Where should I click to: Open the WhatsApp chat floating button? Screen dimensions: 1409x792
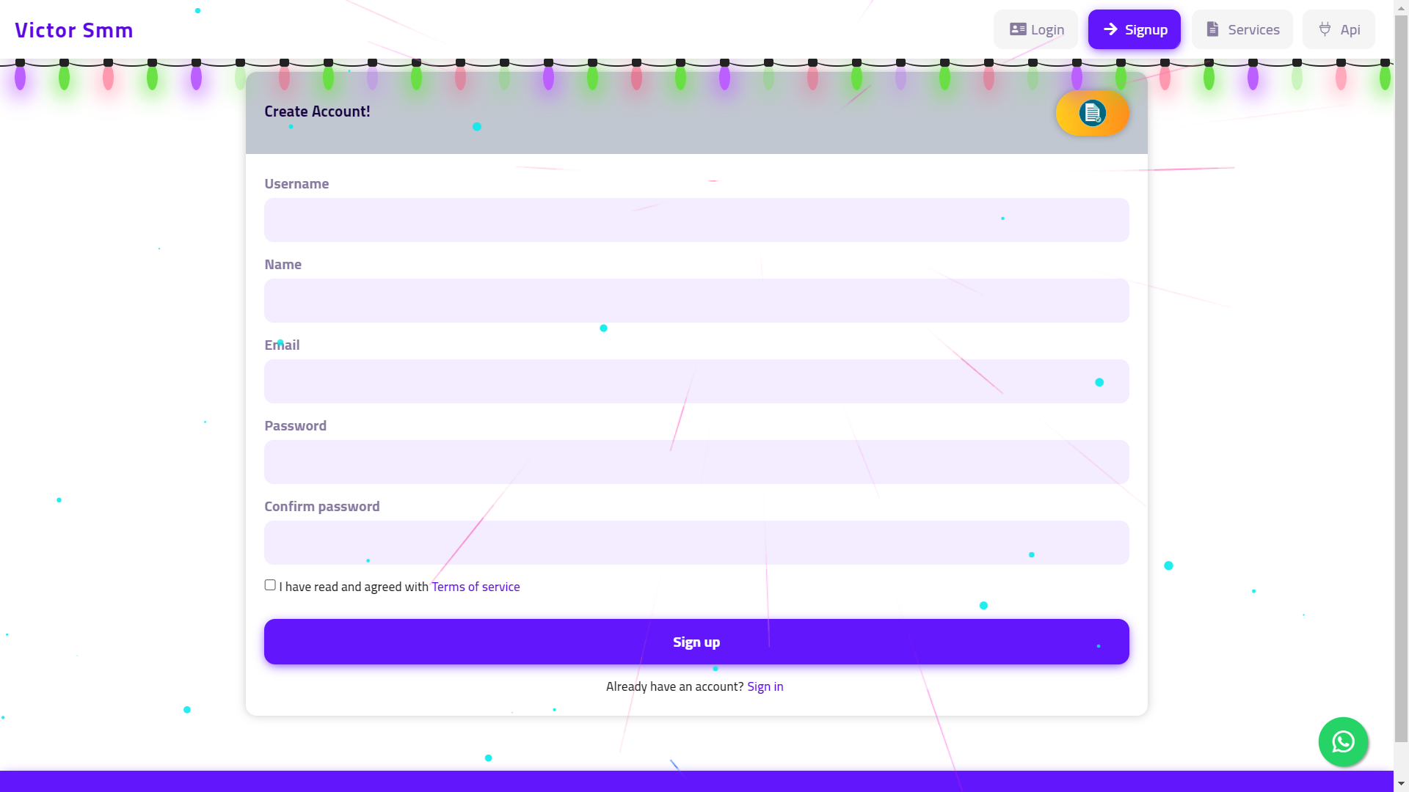(x=1343, y=741)
